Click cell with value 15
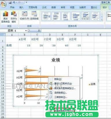Image resolution: width=111 pixels, height=119 pixels. point(25,46)
